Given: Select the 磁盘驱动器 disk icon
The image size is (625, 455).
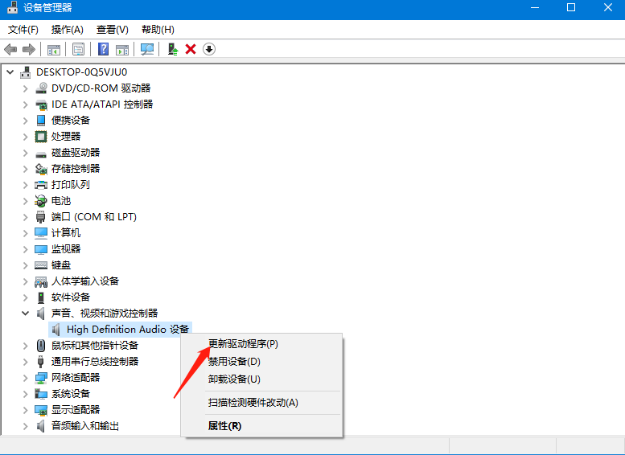Looking at the screenshot, I should tap(41, 154).
